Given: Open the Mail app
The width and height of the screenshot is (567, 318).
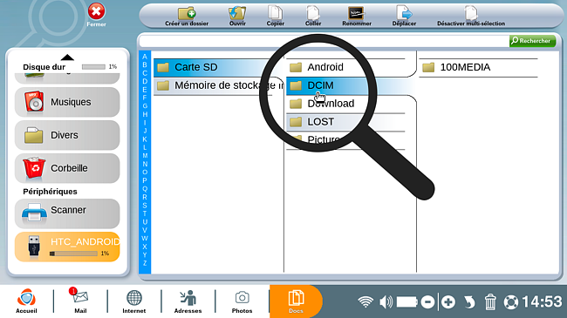Looking at the screenshot, I should pyautogui.click(x=80, y=301).
